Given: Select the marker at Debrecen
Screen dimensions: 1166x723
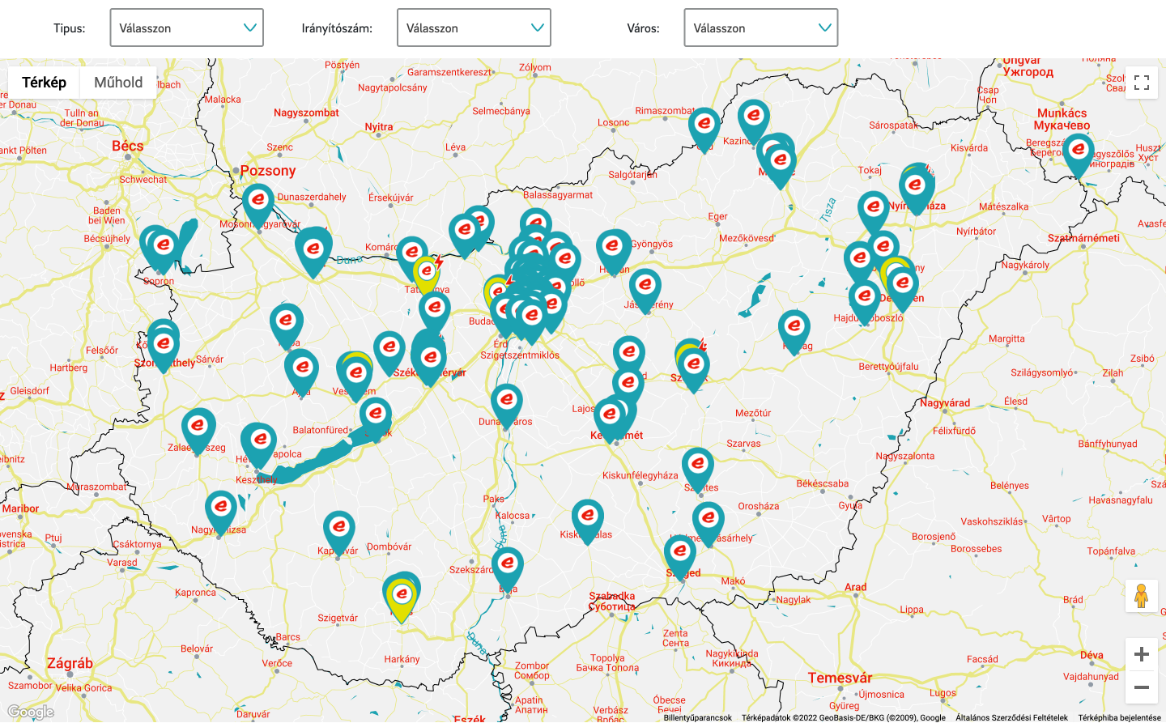Looking at the screenshot, I should 902,290.
